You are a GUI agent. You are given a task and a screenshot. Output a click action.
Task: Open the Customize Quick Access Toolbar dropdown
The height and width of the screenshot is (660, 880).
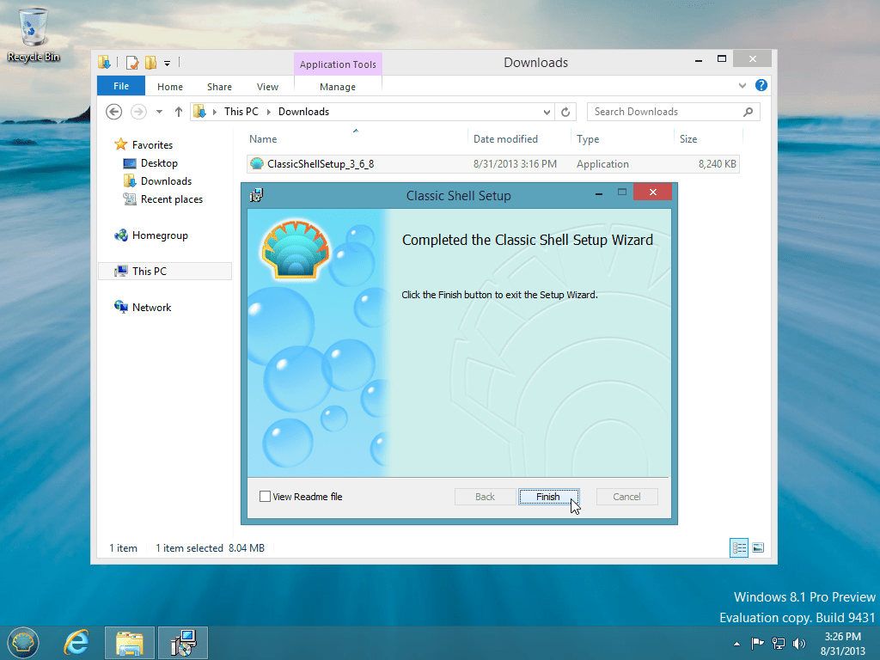(x=167, y=64)
